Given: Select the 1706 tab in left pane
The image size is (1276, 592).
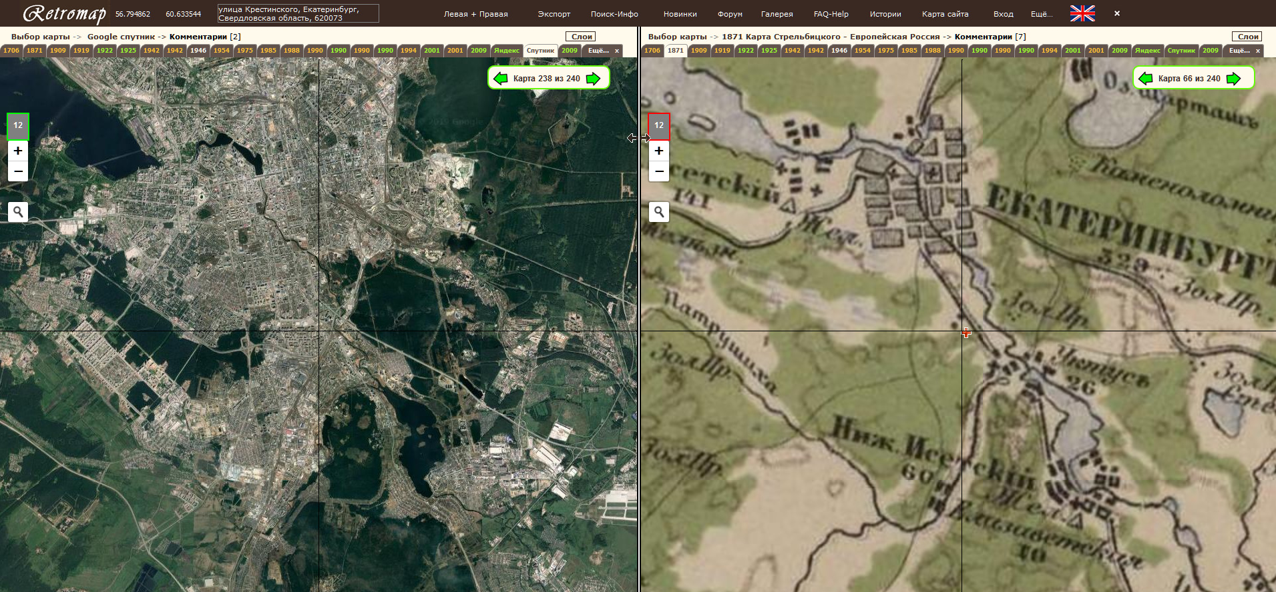Looking at the screenshot, I should click(x=11, y=51).
